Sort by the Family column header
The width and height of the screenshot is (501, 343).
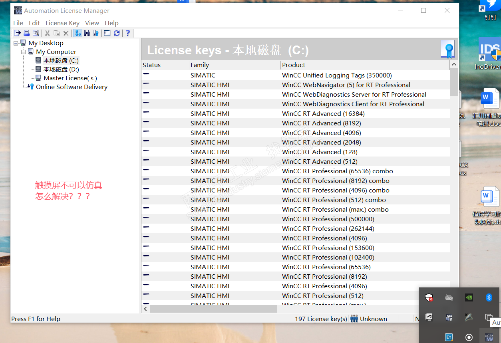pyautogui.click(x=235, y=65)
